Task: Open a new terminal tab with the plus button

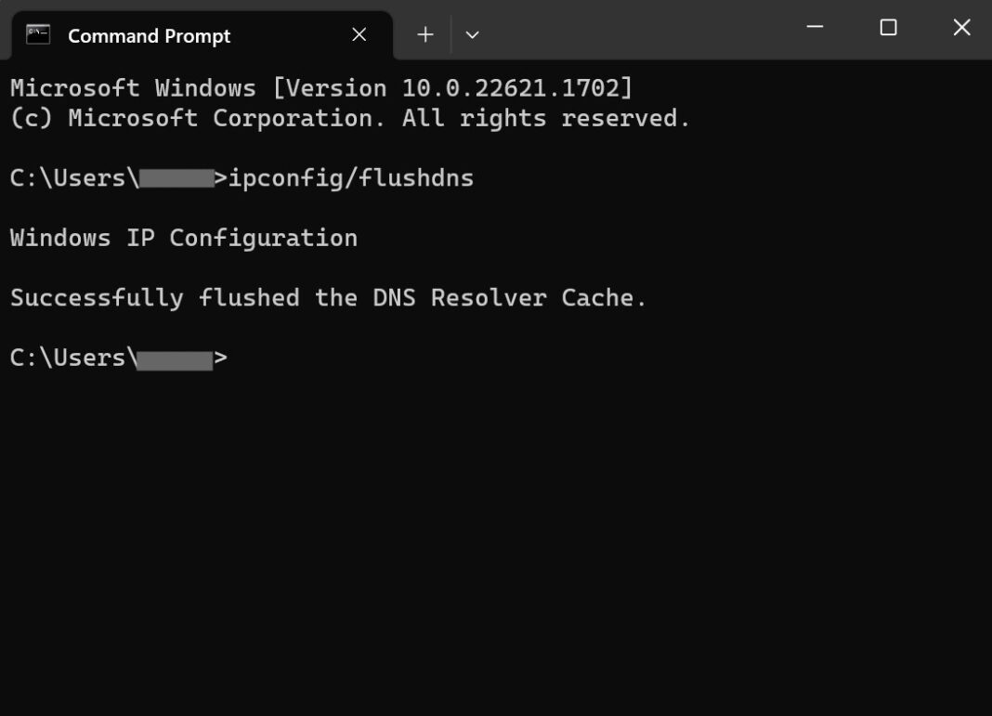Action: point(424,33)
